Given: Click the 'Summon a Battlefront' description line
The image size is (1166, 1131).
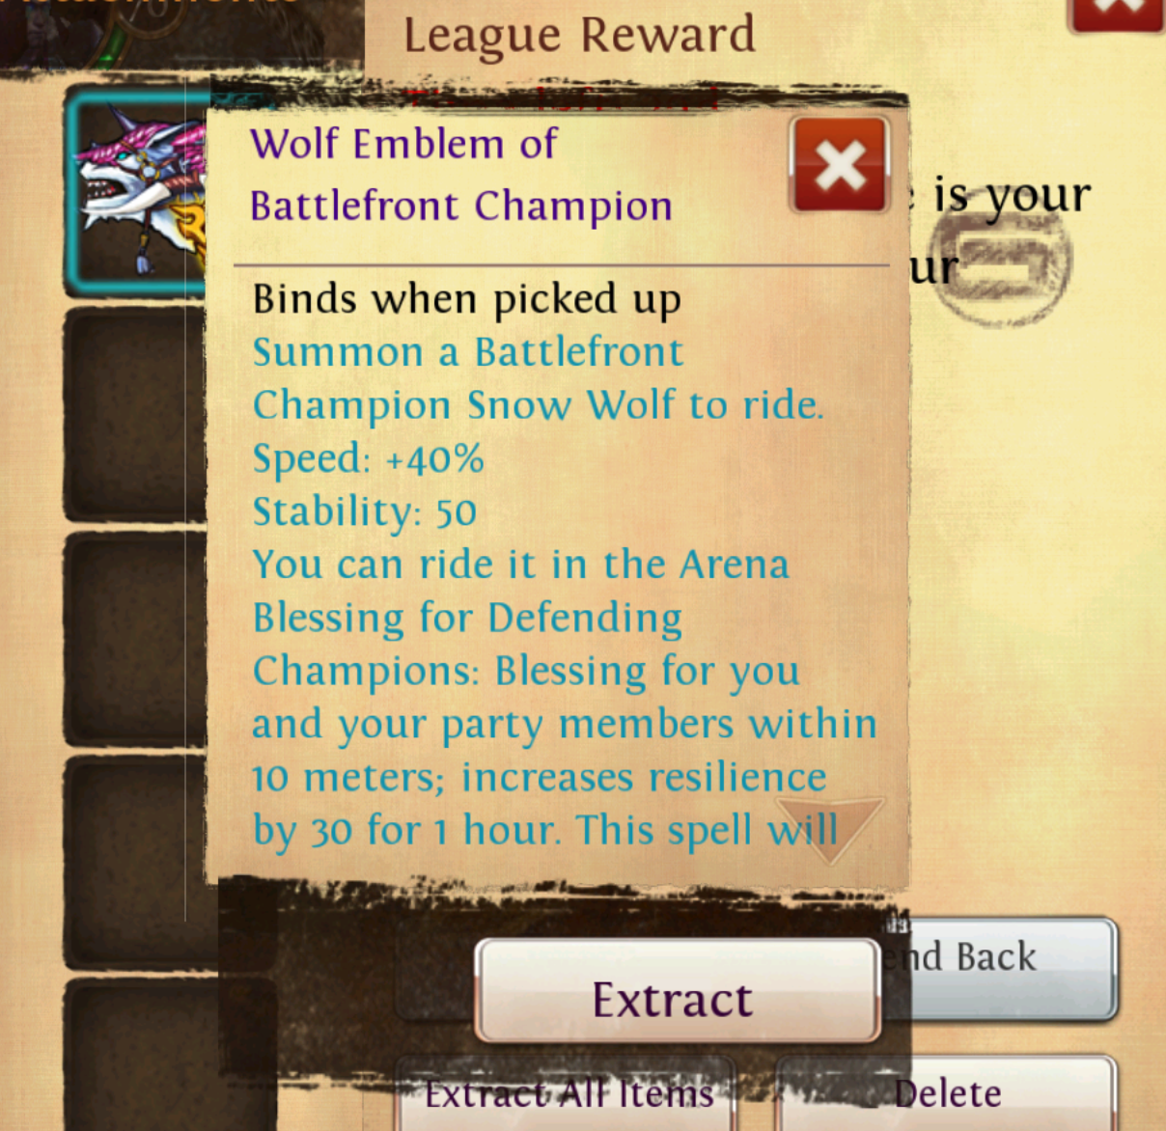Looking at the screenshot, I should (x=468, y=352).
